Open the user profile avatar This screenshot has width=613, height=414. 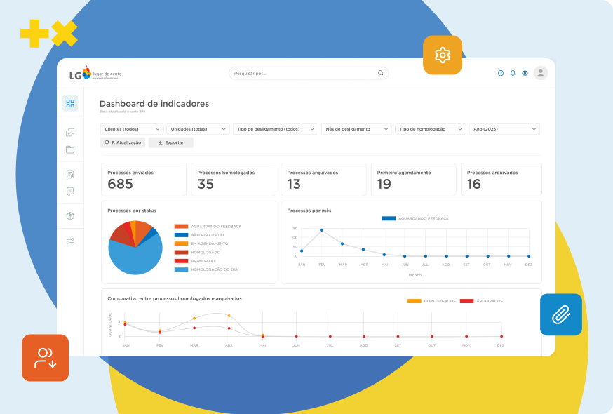coord(540,73)
